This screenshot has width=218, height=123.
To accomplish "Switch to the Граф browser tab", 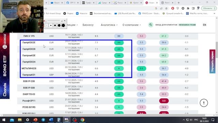I will 88,3.
